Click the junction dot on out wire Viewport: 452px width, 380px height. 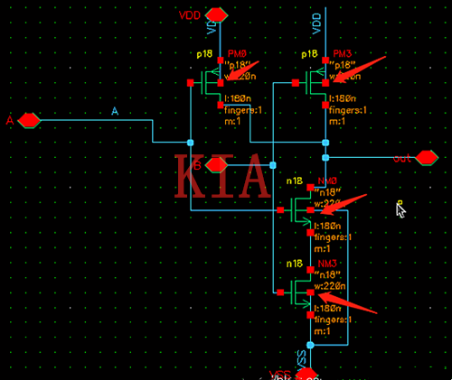coord(325,158)
